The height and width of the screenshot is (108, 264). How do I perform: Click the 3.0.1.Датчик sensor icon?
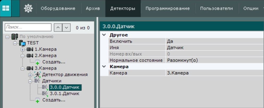pos(45,93)
